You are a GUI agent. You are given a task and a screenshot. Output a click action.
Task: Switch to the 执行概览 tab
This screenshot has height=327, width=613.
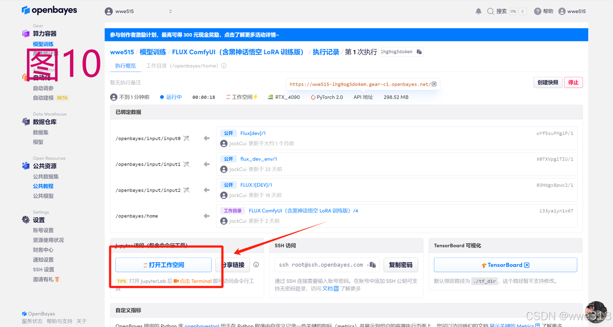125,66
